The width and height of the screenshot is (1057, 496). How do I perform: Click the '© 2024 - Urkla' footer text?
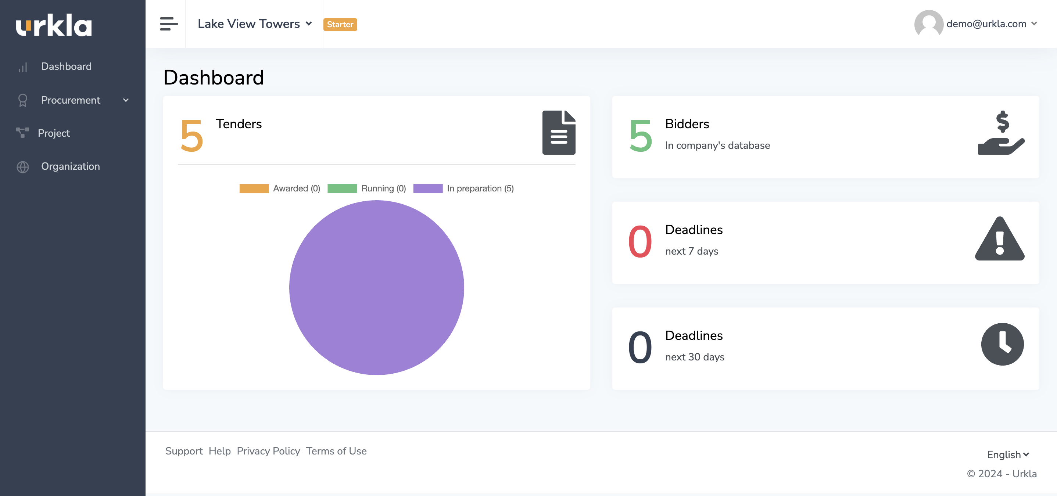click(x=1002, y=474)
